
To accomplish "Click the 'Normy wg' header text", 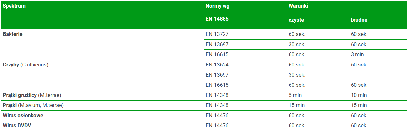I will pos(215,6).
